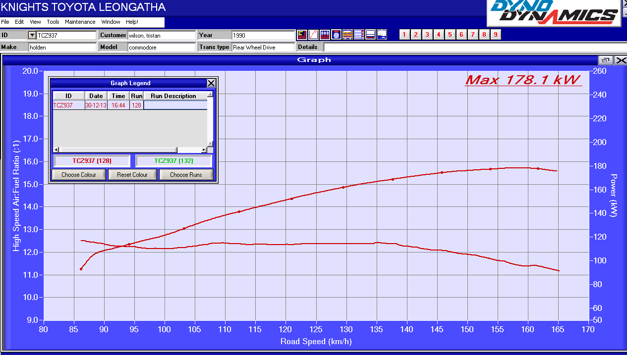The width and height of the screenshot is (627, 355).
Task: Select the TCZ937 cell in legend table
Action: click(x=68, y=105)
